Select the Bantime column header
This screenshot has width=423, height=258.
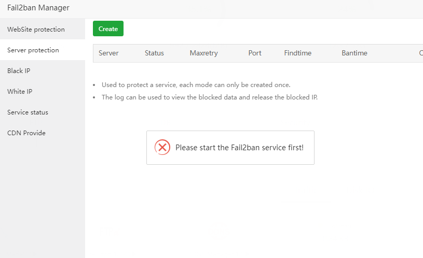pos(354,53)
